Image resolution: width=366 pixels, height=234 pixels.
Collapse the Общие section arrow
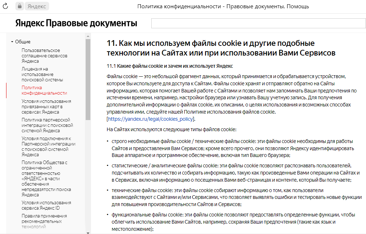(x=12, y=42)
